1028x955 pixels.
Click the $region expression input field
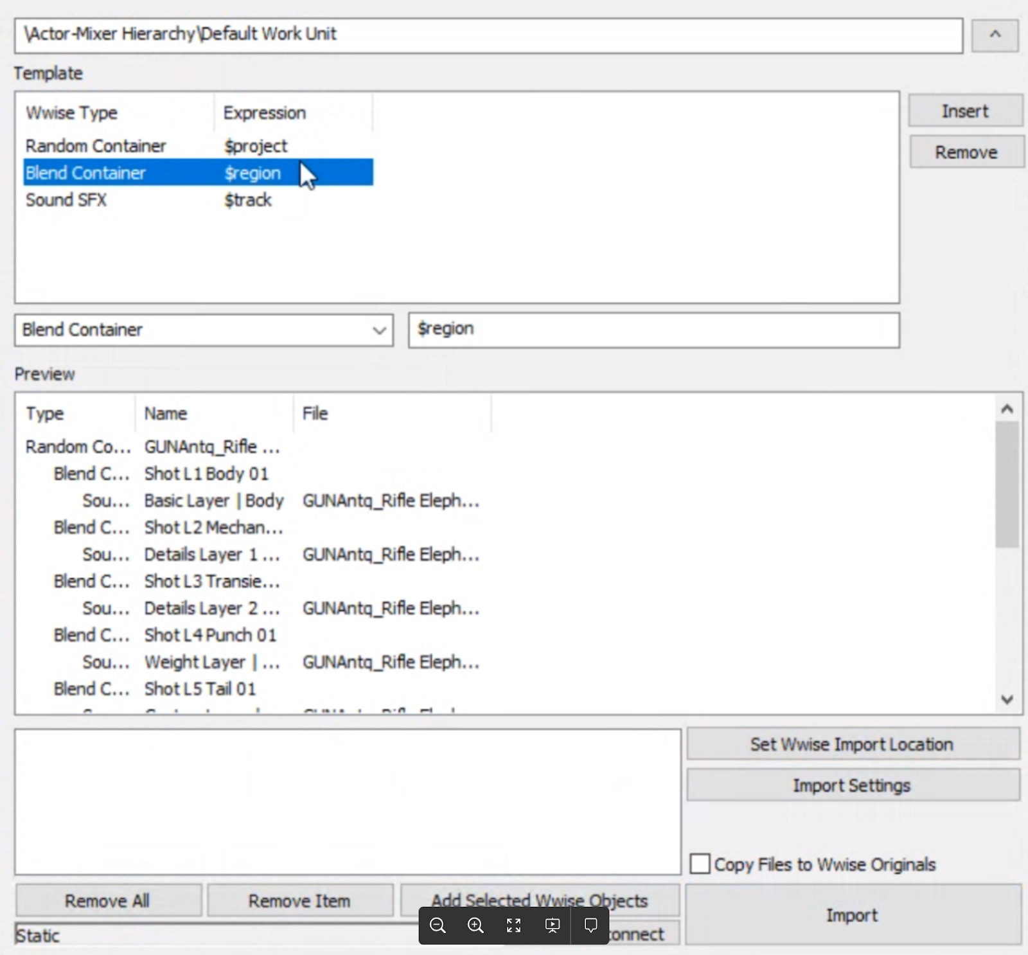[x=653, y=330]
